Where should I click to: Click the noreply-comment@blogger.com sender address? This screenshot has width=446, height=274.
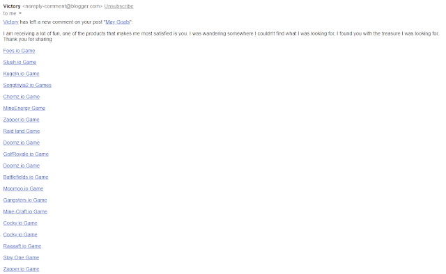click(62, 6)
